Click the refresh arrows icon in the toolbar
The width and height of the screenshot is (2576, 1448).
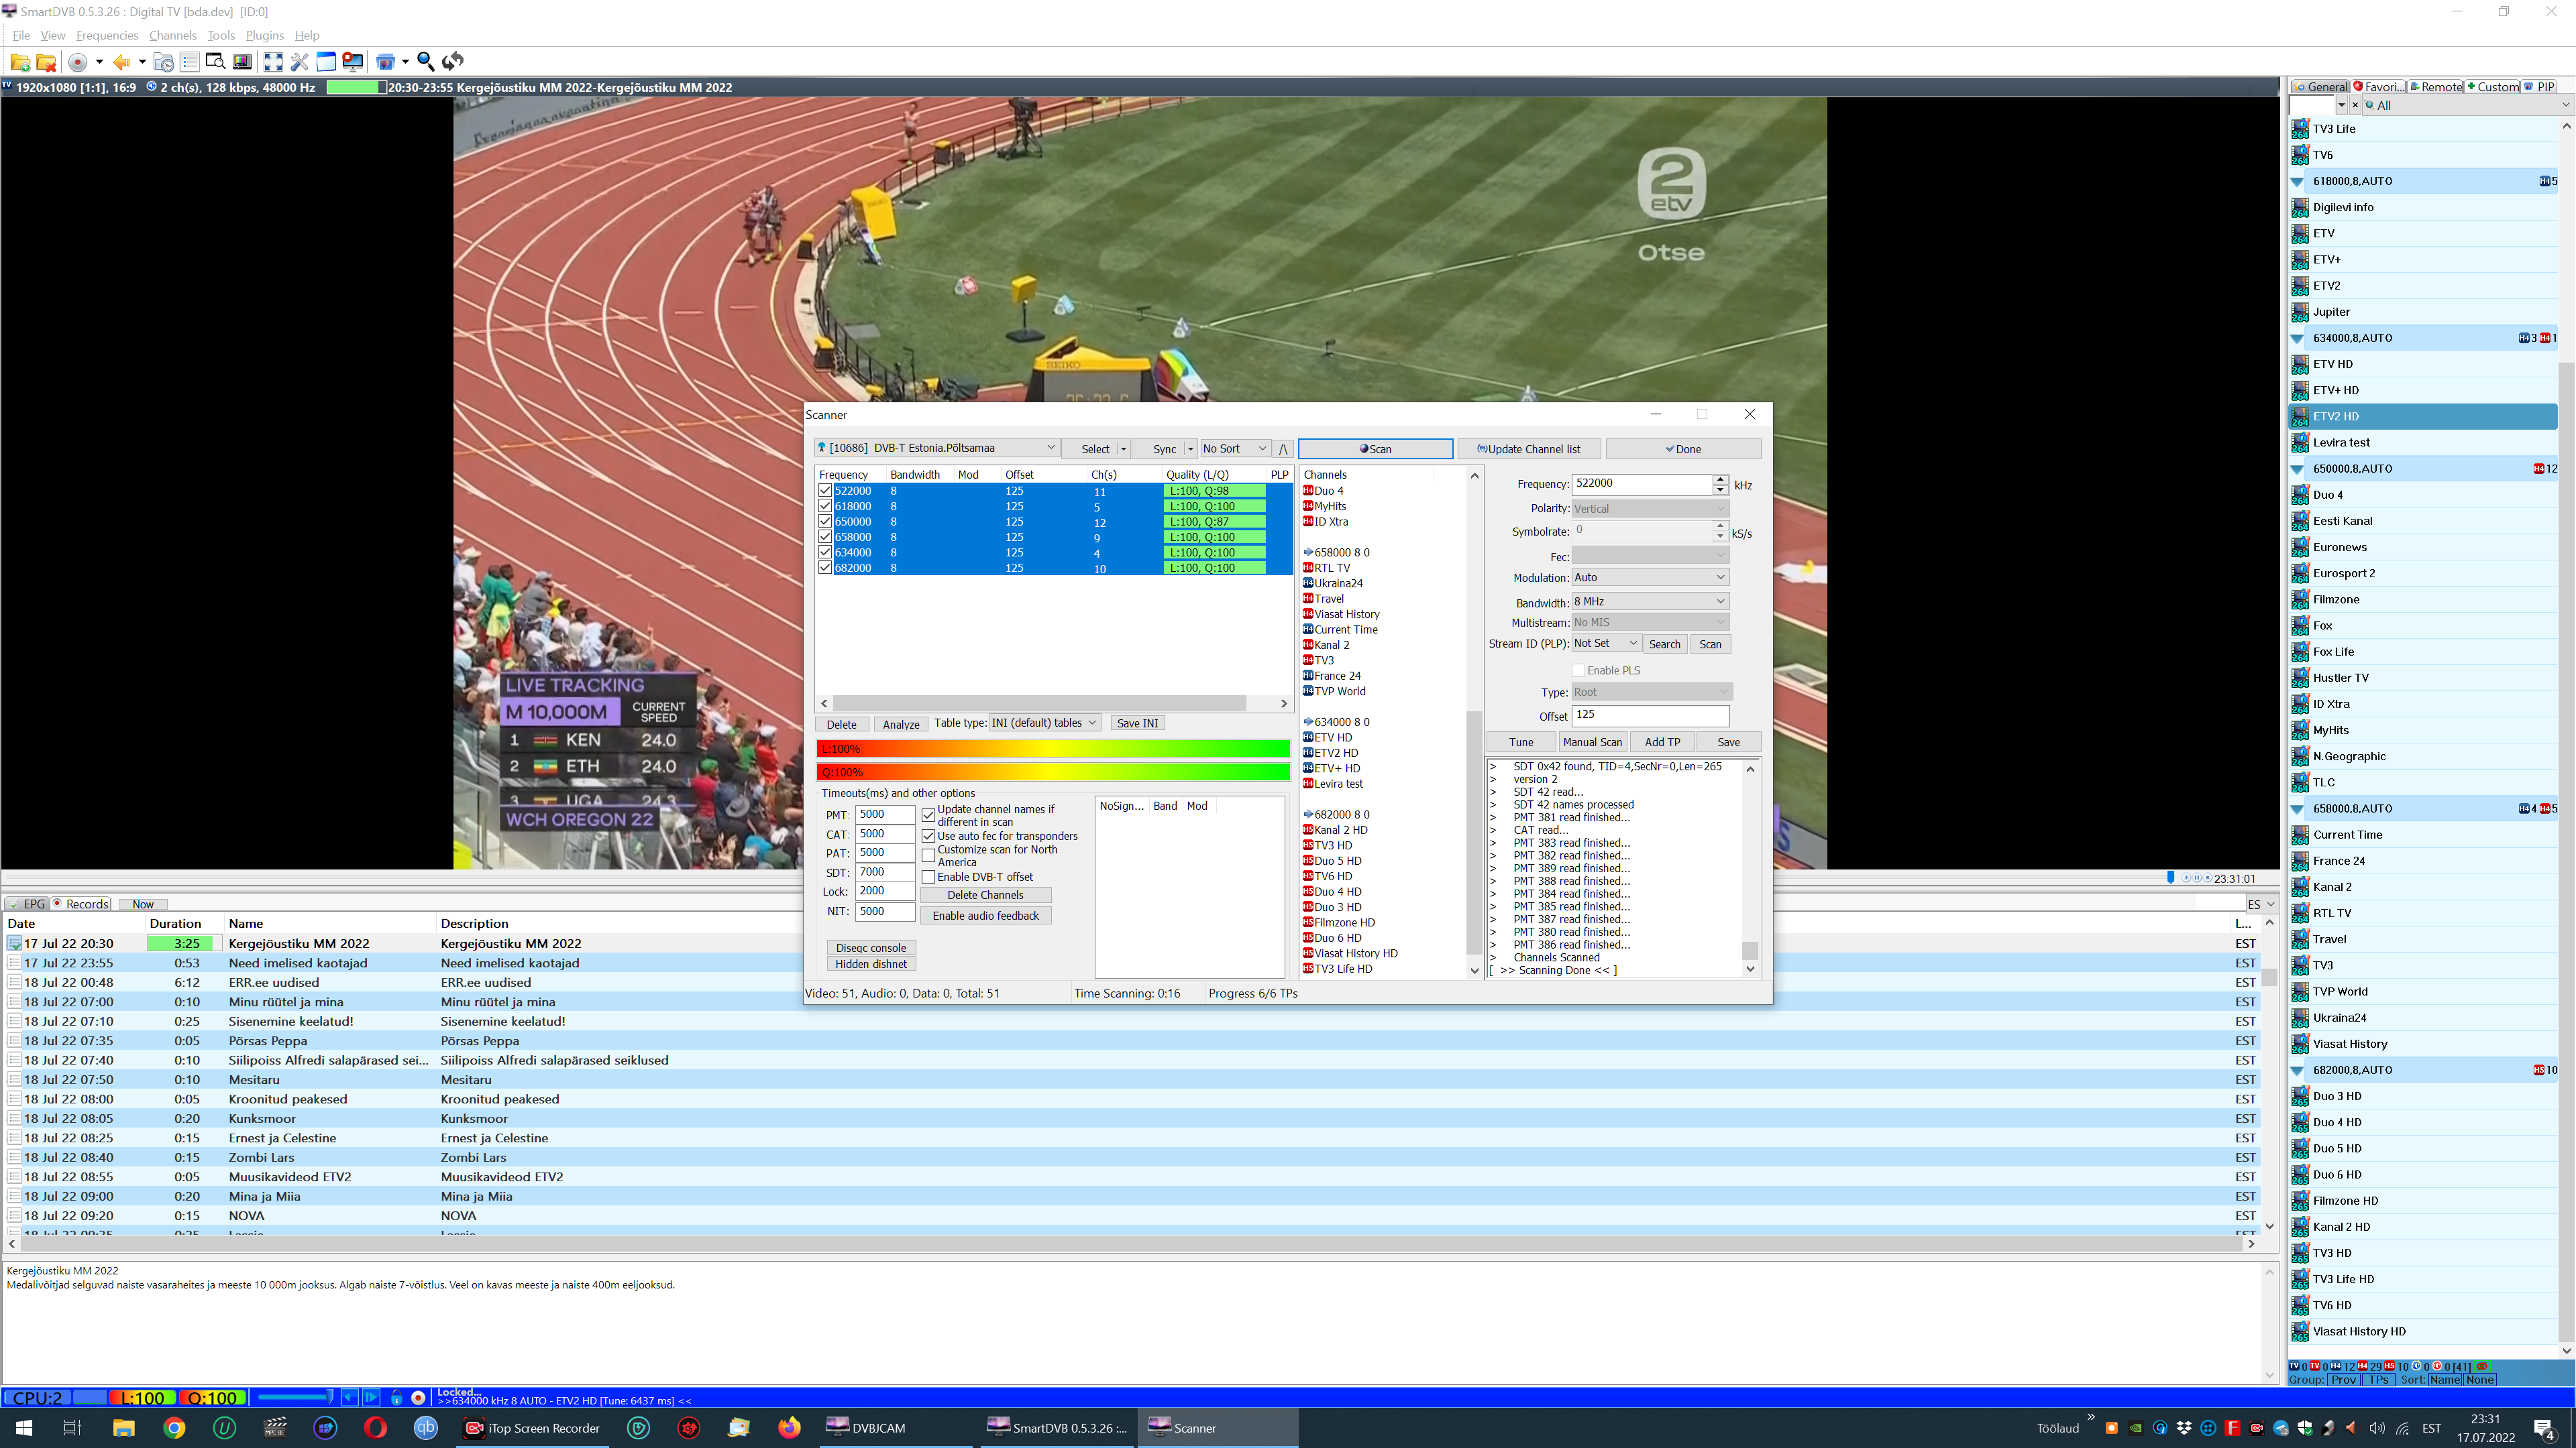click(x=453, y=62)
